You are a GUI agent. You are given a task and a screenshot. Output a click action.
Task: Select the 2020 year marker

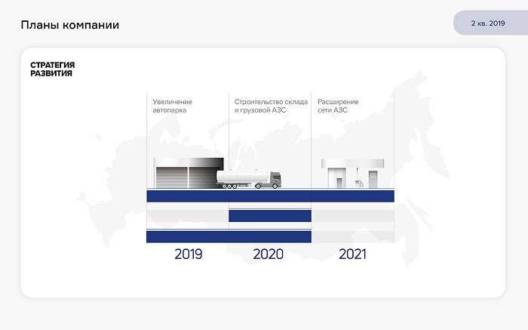(269, 254)
